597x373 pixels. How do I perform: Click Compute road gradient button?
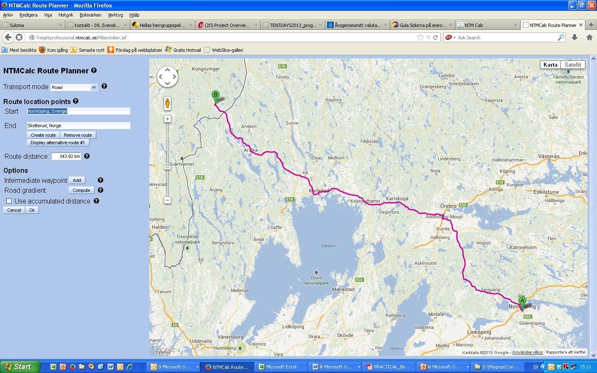click(x=81, y=190)
